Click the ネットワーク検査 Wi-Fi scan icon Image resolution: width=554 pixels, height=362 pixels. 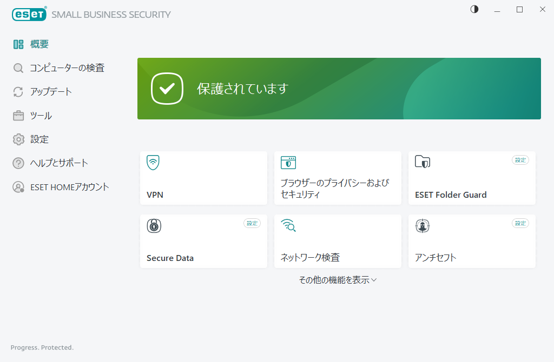tap(288, 226)
